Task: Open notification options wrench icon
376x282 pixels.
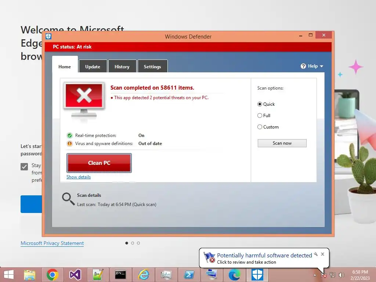Action: (315, 254)
